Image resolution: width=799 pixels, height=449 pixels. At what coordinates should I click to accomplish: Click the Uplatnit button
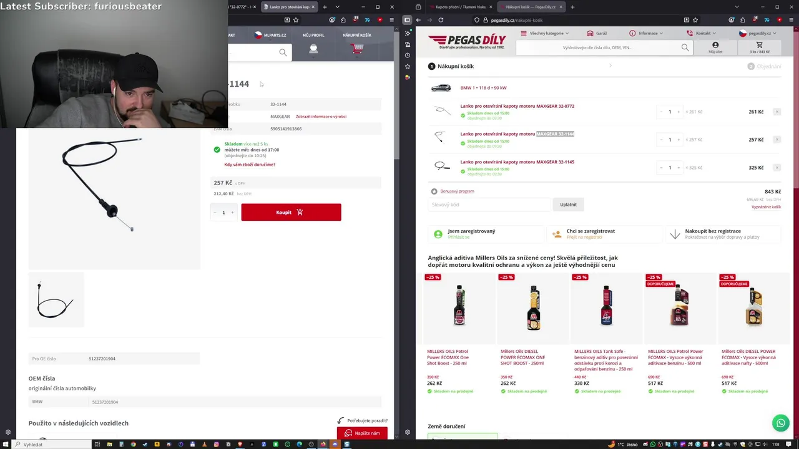coord(568,205)
